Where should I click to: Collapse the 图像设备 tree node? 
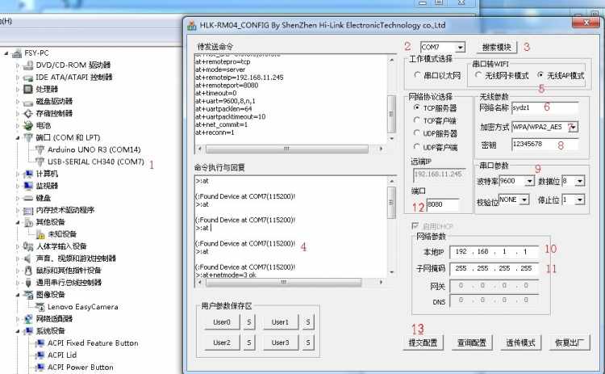coord(18,295)
